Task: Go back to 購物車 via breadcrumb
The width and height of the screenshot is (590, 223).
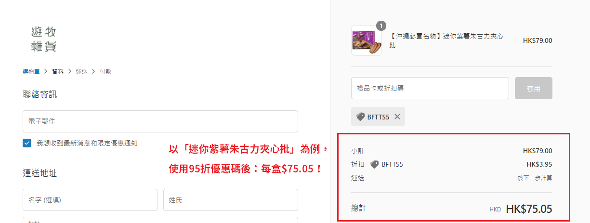Action: [31, 71]
